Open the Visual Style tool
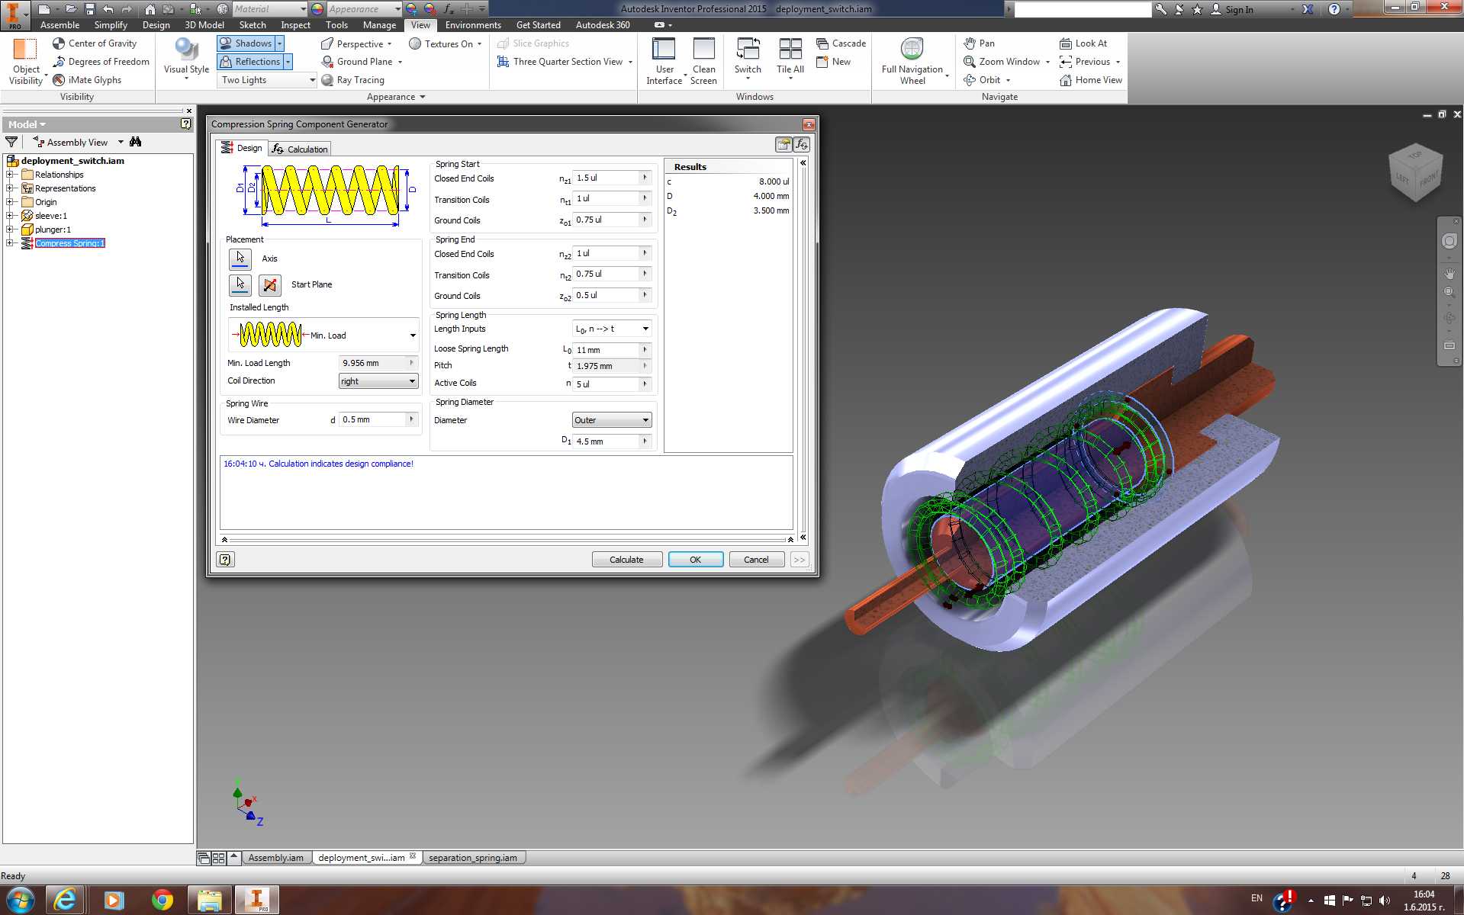 click(186, 58)
